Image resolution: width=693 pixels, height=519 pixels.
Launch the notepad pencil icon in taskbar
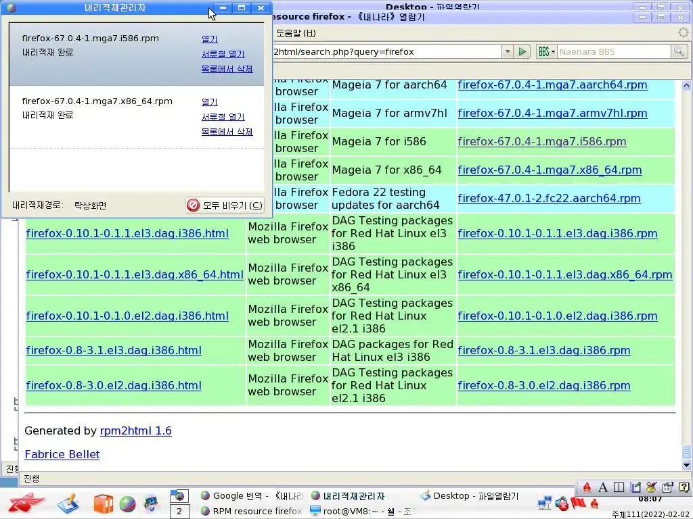[x=68, y=503]
